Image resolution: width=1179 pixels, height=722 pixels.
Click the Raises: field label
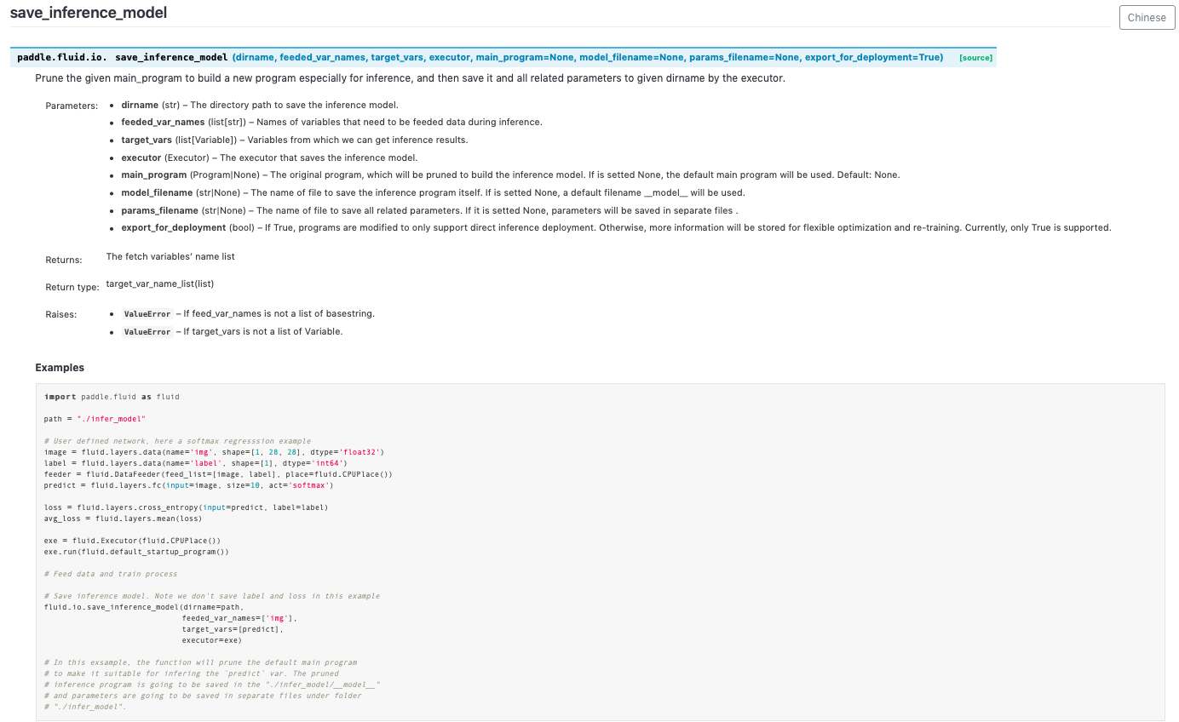[x=61, y=314]
